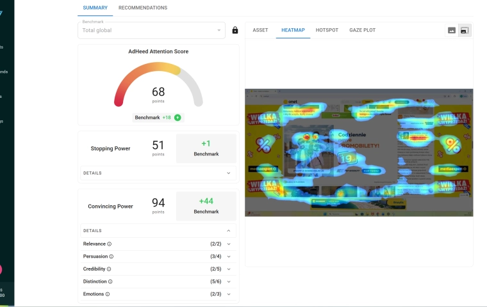This screenshot has height=307, width=487.
Task: Click the info icon next to Emotions
Action: [x=108, y=294]
